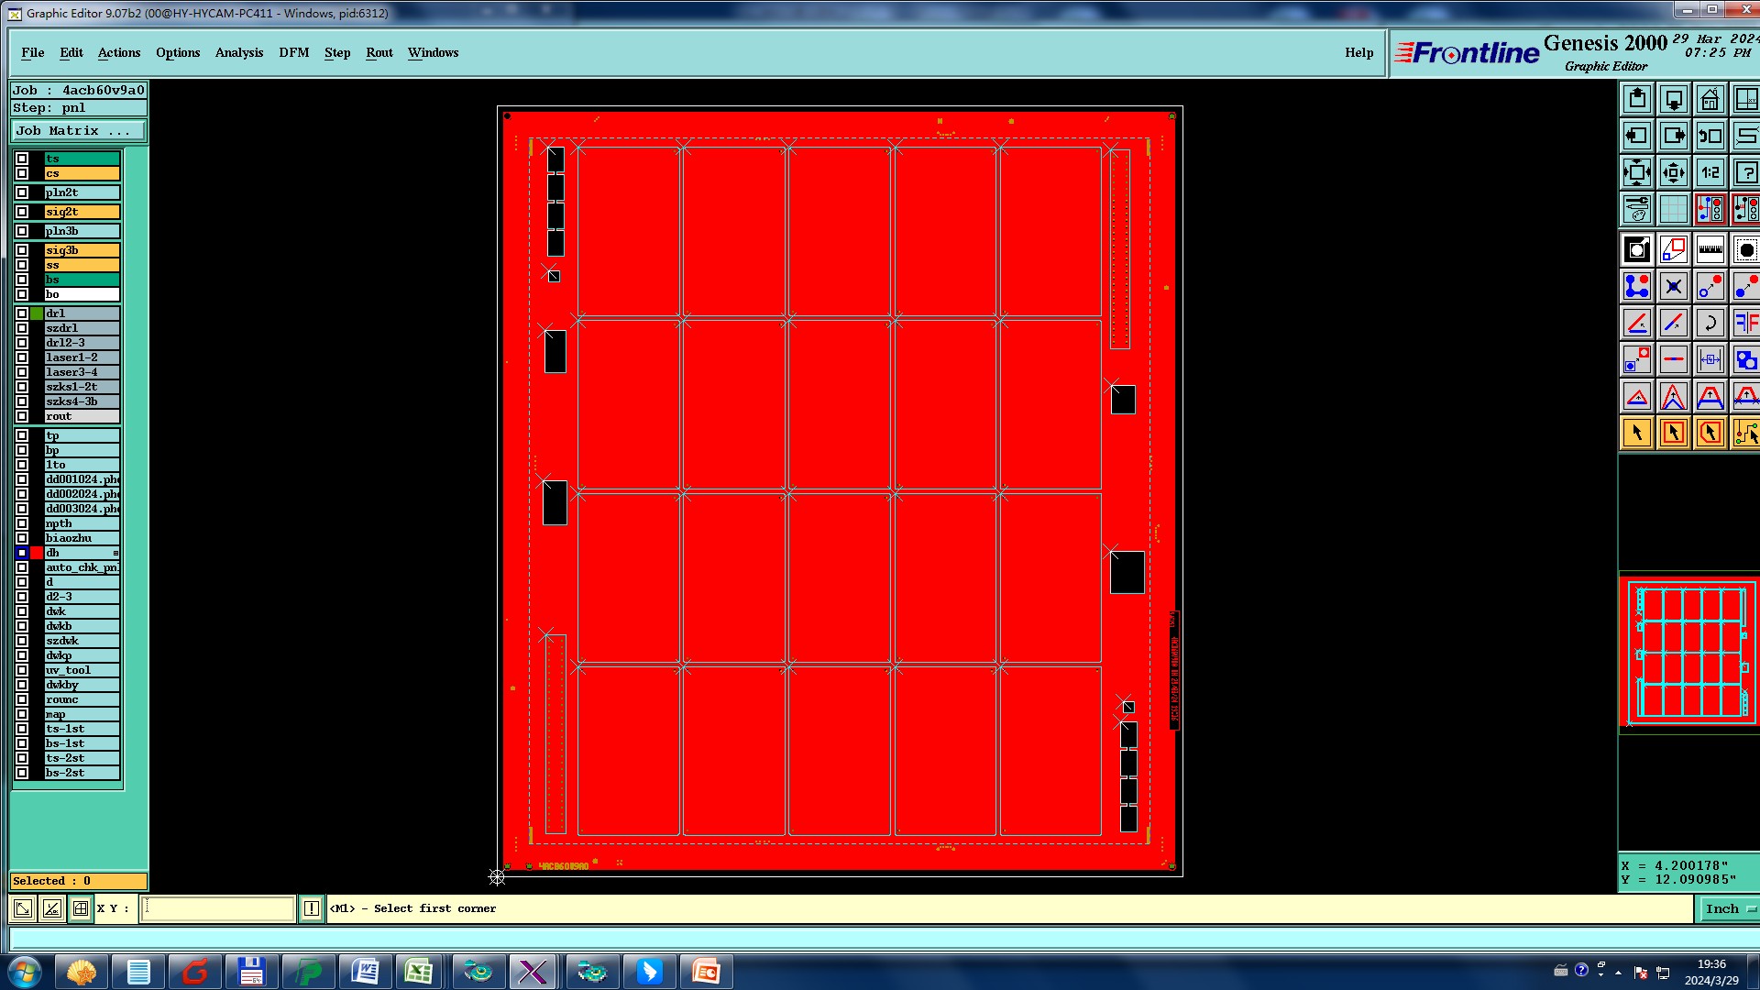Click the Help button
The height and width of the screenshot is (990, 1760).
tap(1358, 52)
